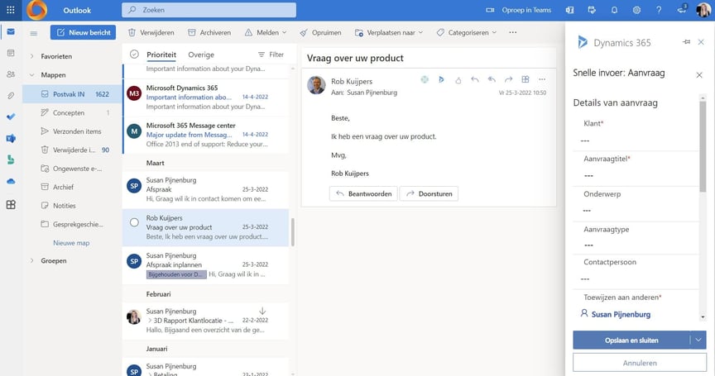Click the Nieuwe map link
This screenshot has width=715, height=376.
71,243
